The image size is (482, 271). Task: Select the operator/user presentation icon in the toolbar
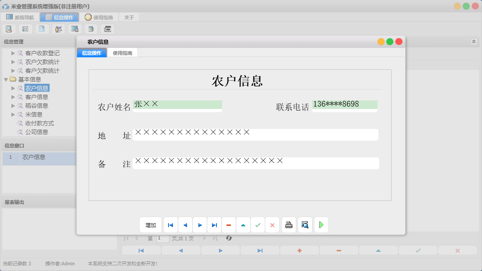click(58, 29)
